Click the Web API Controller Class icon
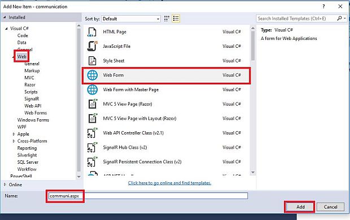This screenshot has width=350, height=220. pos(92,133)
